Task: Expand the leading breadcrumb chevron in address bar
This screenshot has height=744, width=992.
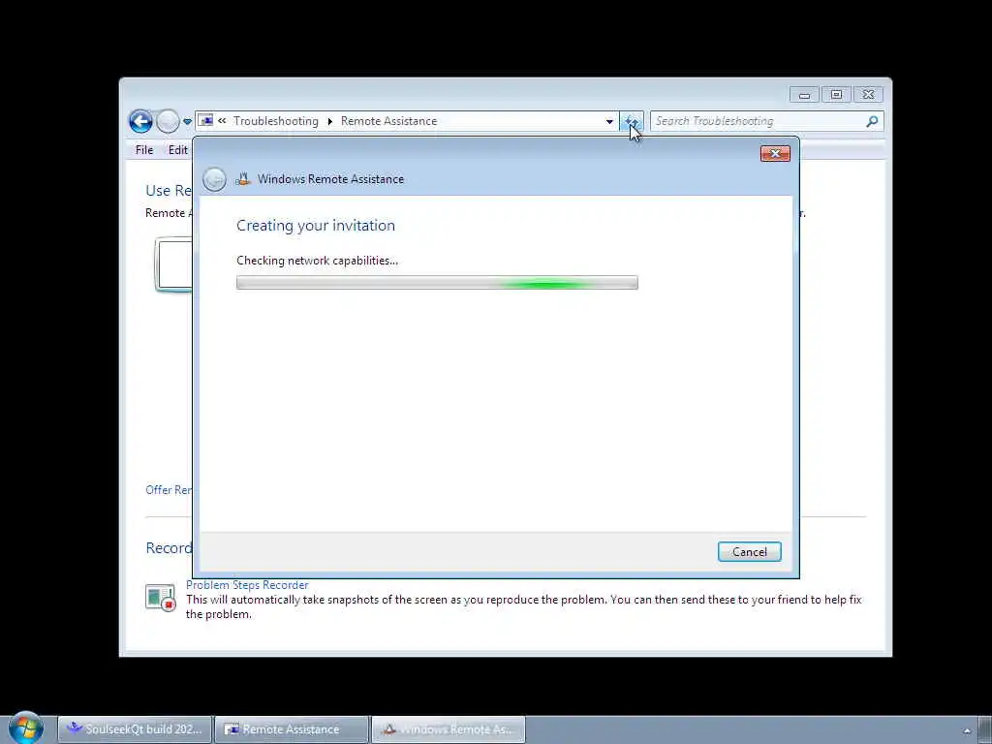Action: [222, 121]
